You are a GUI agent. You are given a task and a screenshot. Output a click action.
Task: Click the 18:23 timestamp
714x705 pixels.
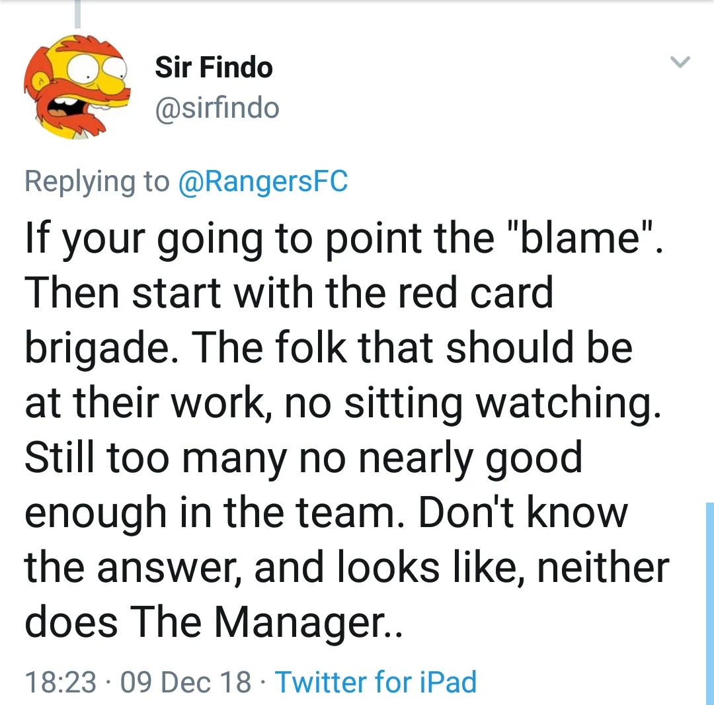[x=60, y=682]
